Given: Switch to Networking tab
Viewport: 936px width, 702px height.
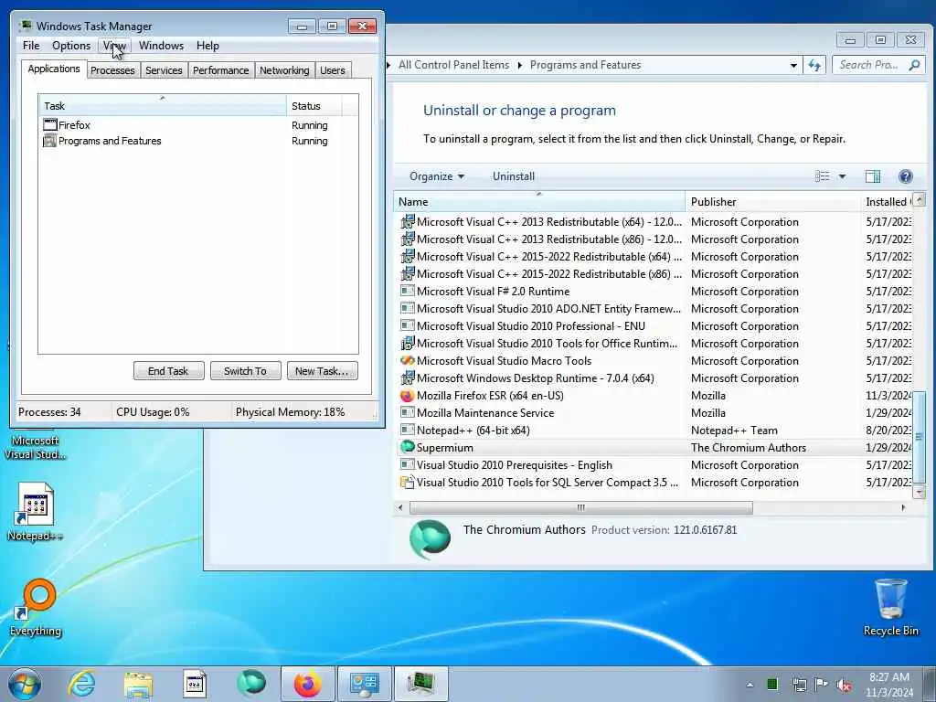Looking at the screenshot, I should (284, 70).
